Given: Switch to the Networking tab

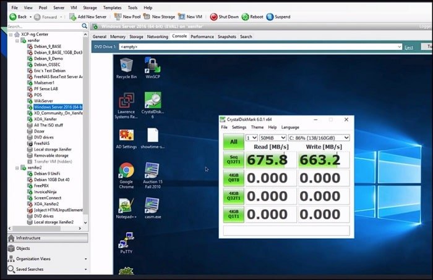Looking at the screenshot, I should pos(157,36).
